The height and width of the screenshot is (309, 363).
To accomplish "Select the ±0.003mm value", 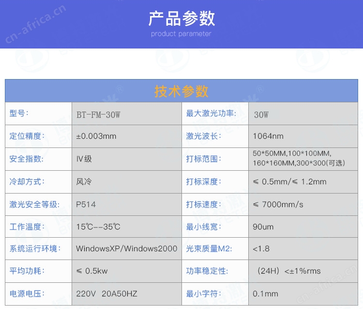I will point(96,136).
